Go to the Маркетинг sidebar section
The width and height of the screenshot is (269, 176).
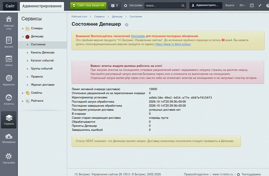pyautogui.click(x=9, y=80)
